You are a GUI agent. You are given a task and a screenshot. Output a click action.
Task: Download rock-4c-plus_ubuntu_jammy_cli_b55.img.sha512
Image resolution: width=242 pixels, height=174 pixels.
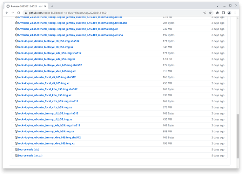[48, 113]
